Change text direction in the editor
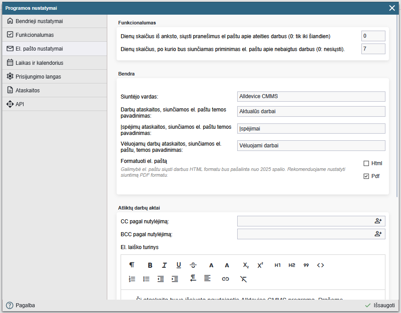Screen dimensions: 401x313 [x=193, y=278]
